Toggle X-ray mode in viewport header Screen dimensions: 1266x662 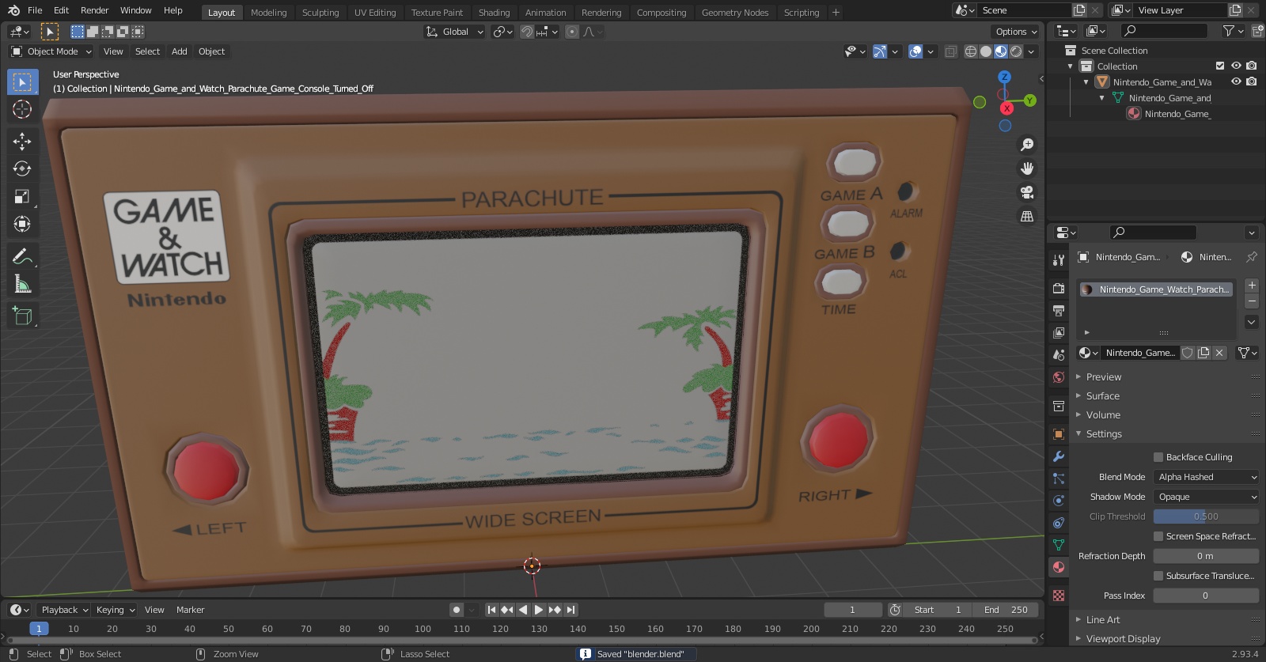click(951, 51)
